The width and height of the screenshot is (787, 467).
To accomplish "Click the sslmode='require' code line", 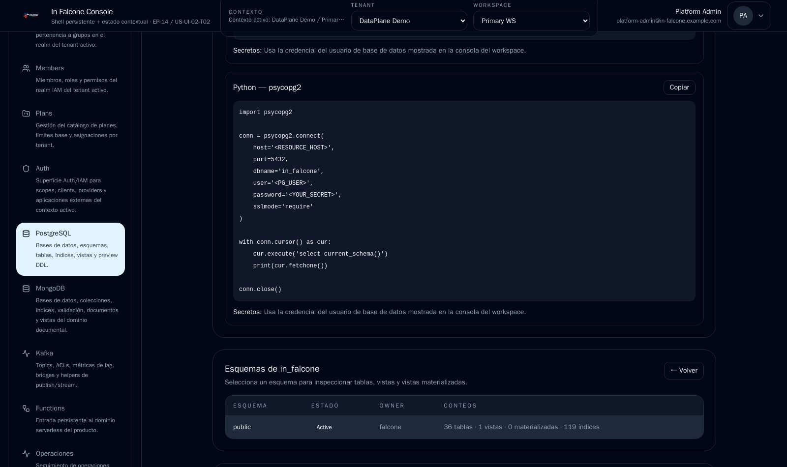I will 283,207.
